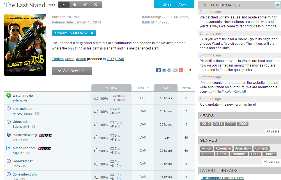Open the watch movie link
Viewport: 281px width, 180px height.
coord(23,96)
